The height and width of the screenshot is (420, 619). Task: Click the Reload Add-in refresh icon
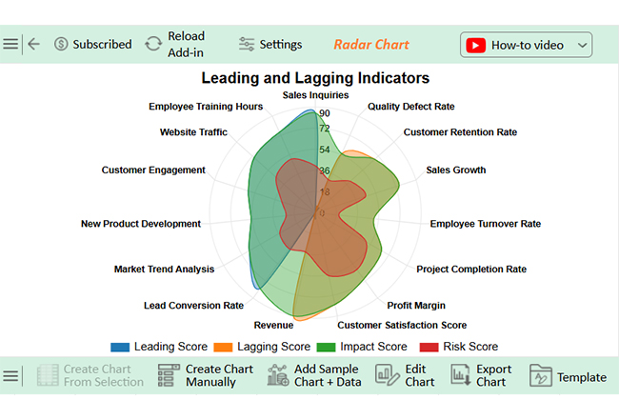coord(153,44)
